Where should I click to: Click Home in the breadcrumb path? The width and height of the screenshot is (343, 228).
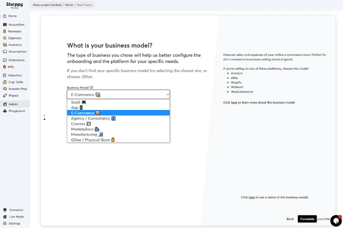pyautogui.click(x=69, y=5)
